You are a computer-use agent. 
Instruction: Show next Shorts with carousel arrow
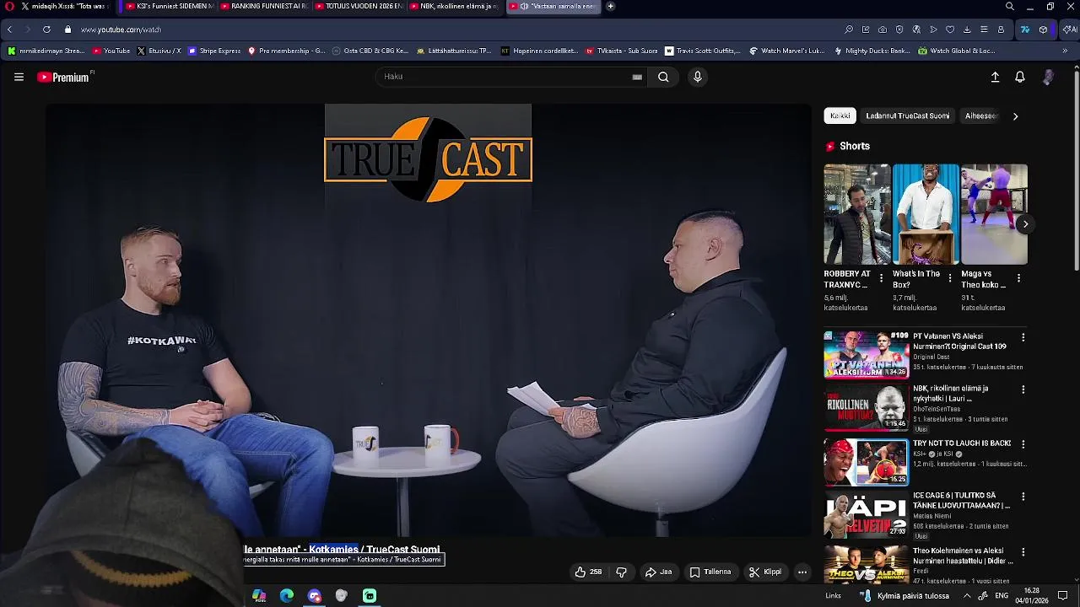click(x=1025, y=224)
